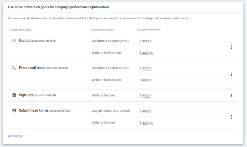The image size is (247, 147).
Task: Click the Submit lead forms icon
Action: 14,111
